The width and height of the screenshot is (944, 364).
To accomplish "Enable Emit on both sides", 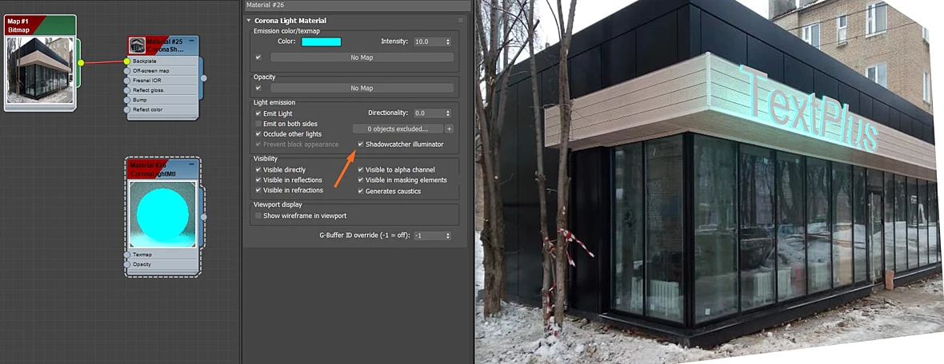I will point(258,123).
